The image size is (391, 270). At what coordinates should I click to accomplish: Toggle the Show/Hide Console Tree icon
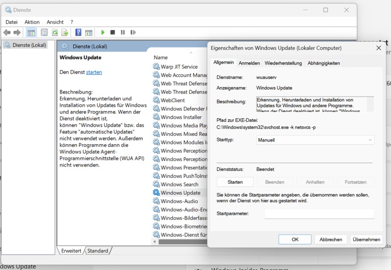tap(31, 33)
